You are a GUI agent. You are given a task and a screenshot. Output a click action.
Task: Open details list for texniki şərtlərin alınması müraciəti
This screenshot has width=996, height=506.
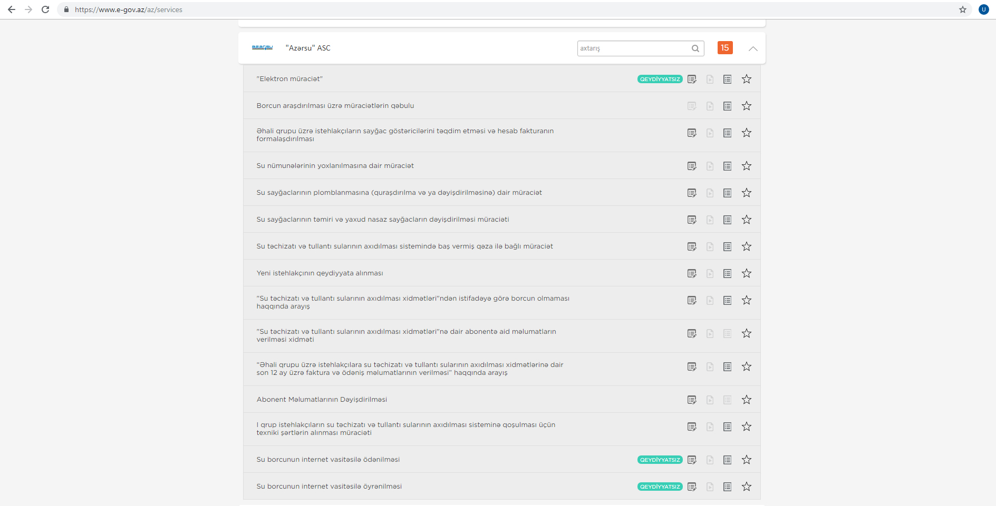click(728, 426)
